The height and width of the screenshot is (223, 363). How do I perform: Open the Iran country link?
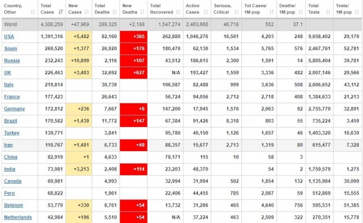pos(8,145)
